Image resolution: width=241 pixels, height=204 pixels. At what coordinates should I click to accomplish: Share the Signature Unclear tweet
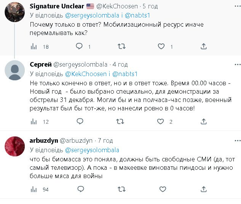(204, 46)
